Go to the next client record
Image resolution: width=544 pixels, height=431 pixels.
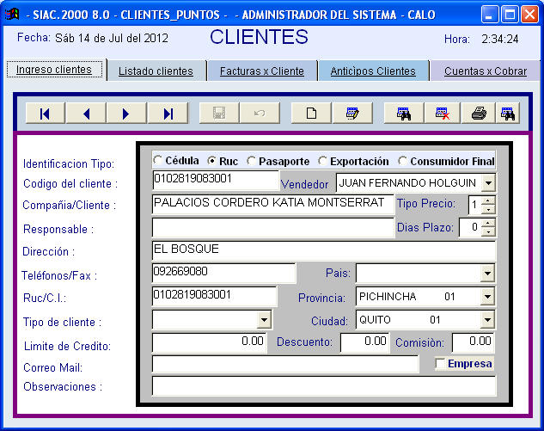point(126,114)
